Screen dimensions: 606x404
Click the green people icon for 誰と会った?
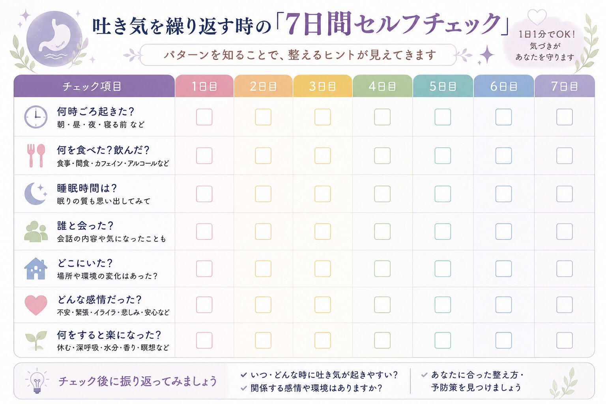tap(36, 232)
